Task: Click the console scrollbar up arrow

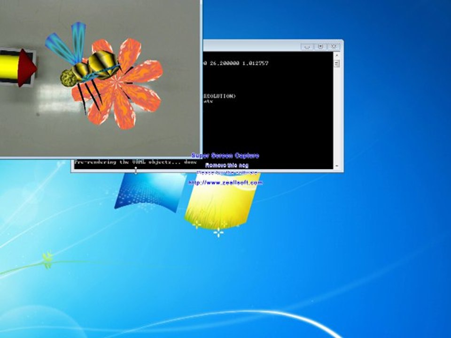Action: [x=337, y=55]
